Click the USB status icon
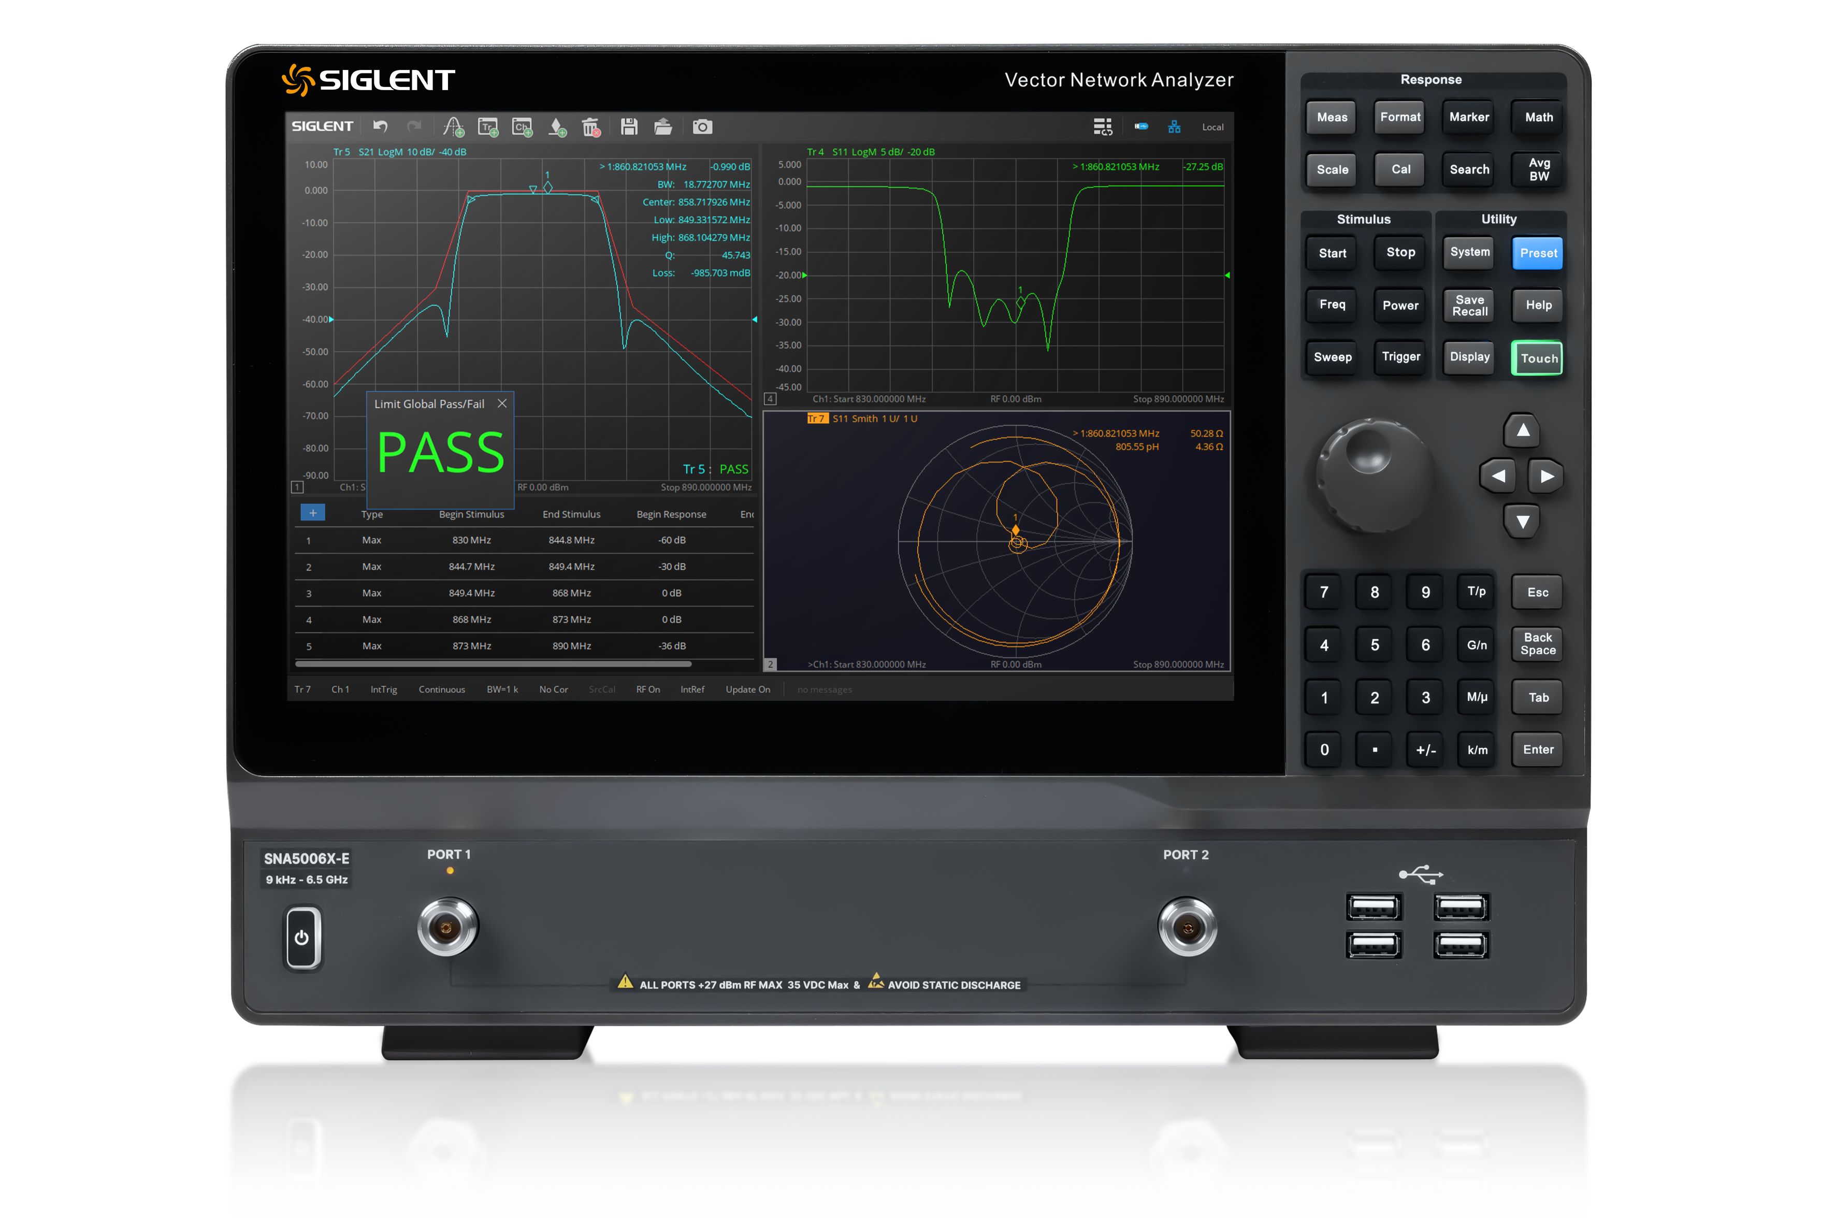 [x=1141, y=126]
